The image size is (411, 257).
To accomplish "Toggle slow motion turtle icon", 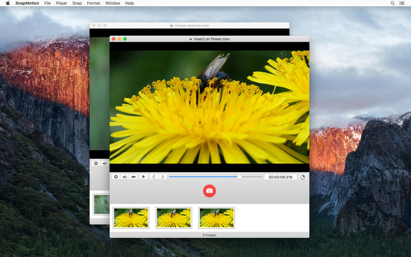I will [133, 177].
